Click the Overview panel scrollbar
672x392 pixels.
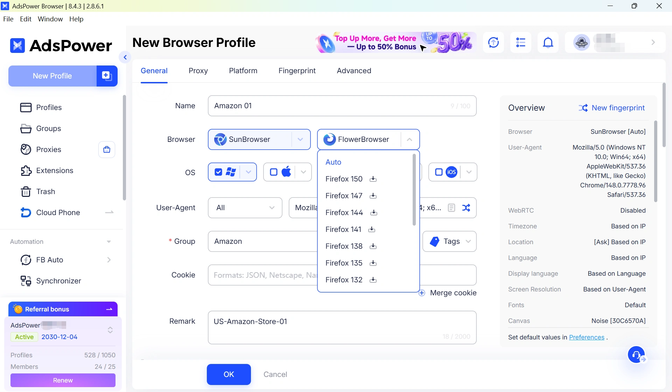[656, 161]
